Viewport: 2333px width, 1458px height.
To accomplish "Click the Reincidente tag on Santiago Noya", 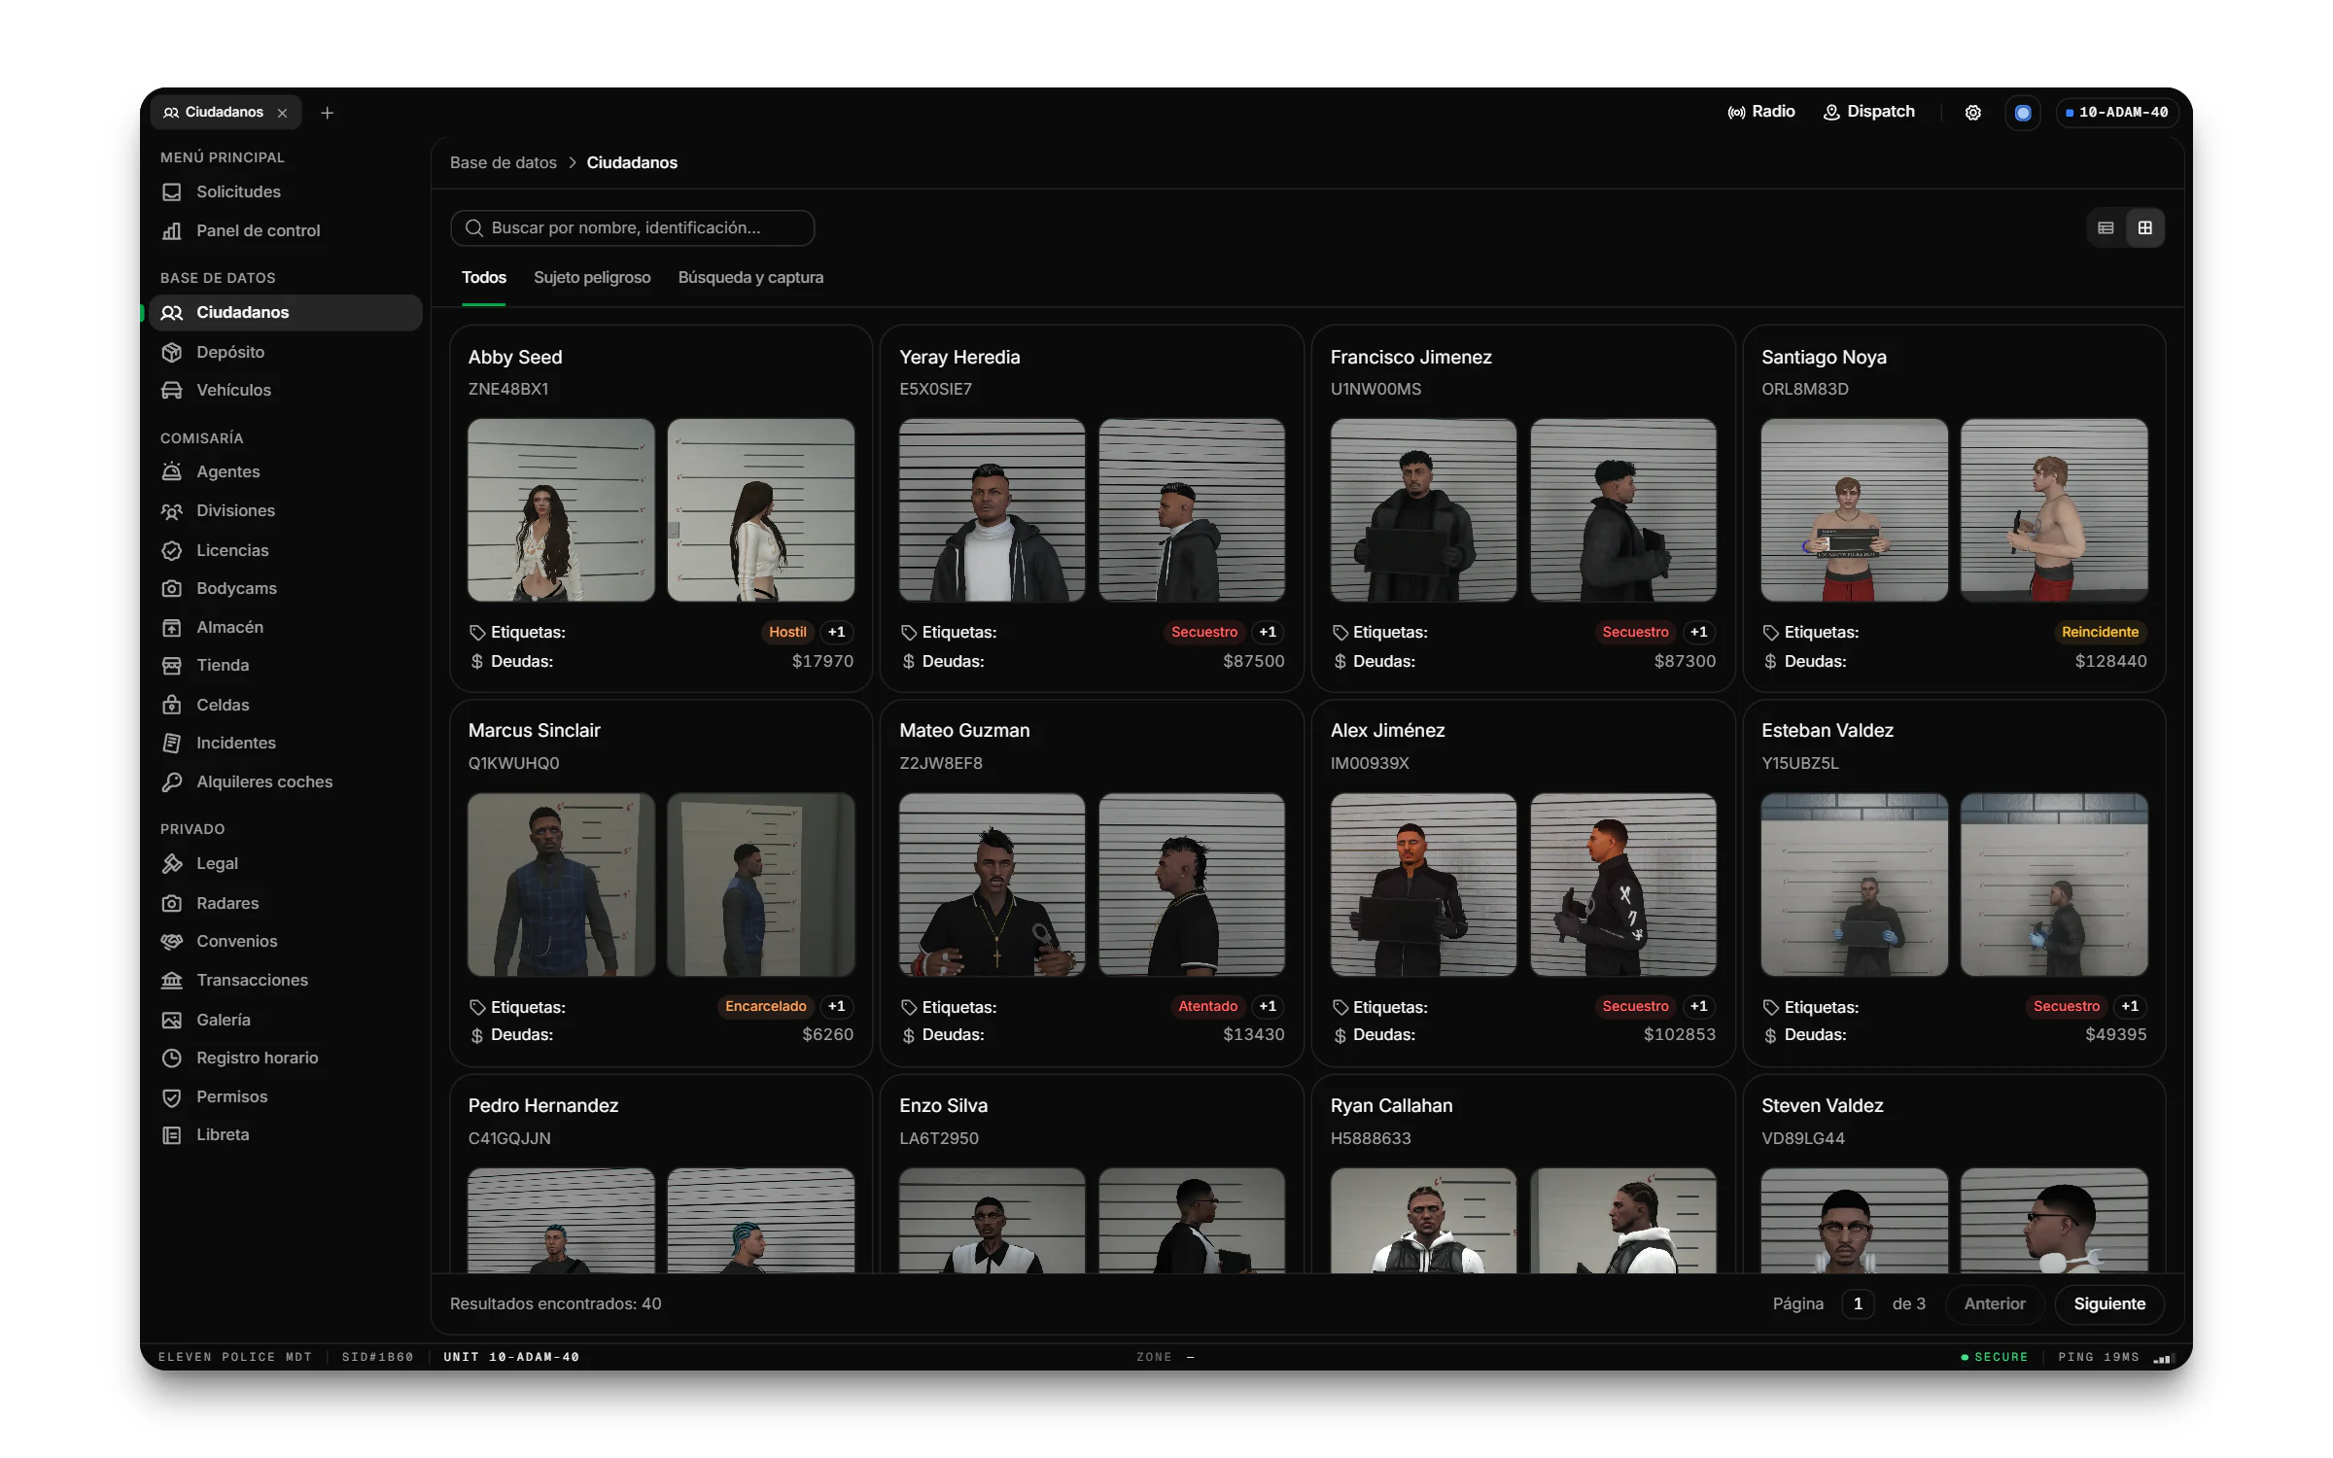I will coord(2100,632).
